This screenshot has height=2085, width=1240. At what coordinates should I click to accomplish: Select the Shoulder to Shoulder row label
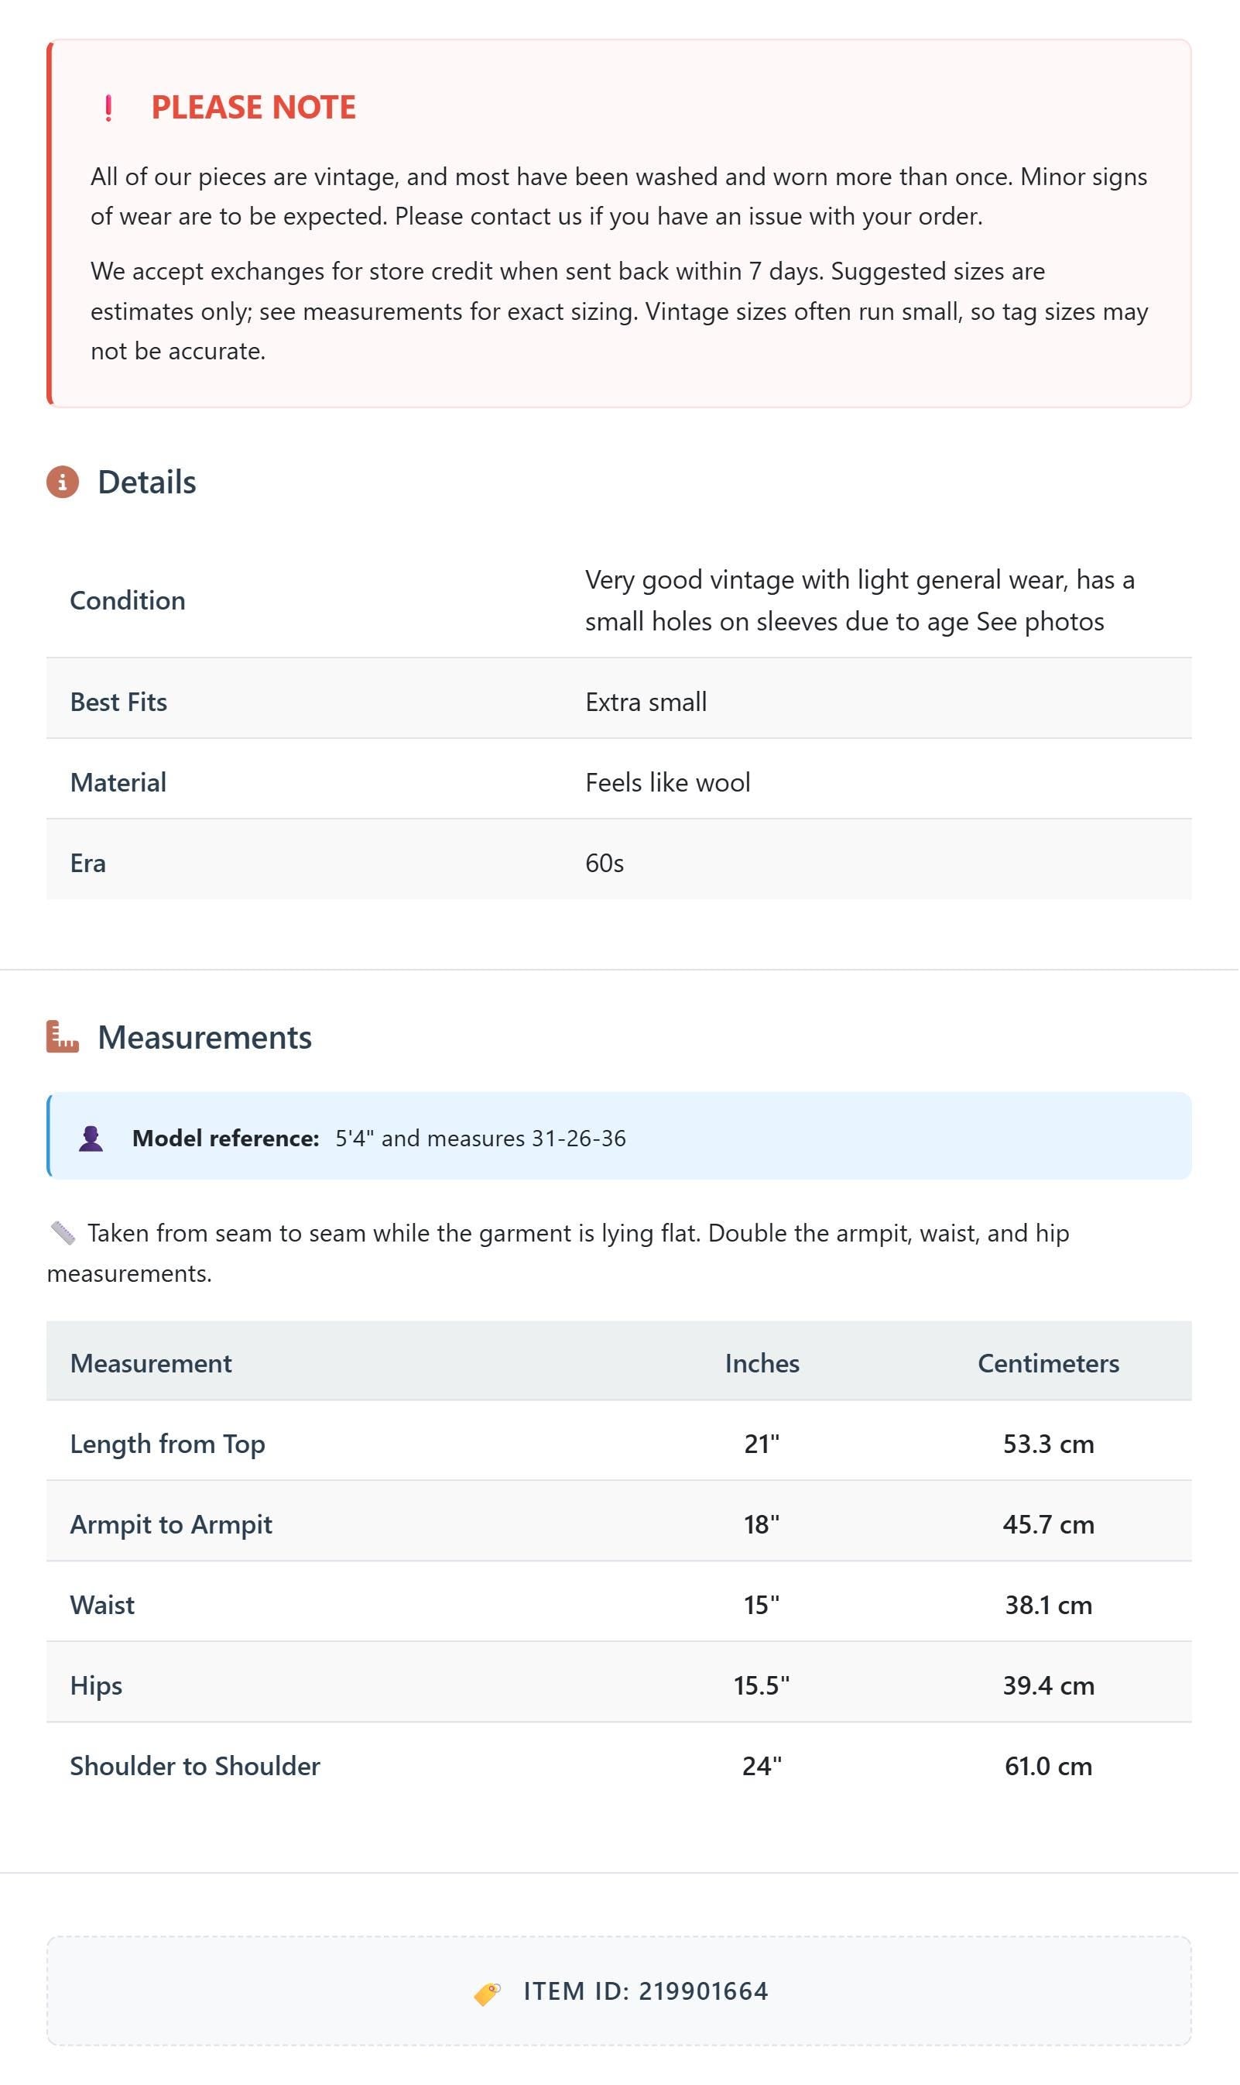point(196,1766)
